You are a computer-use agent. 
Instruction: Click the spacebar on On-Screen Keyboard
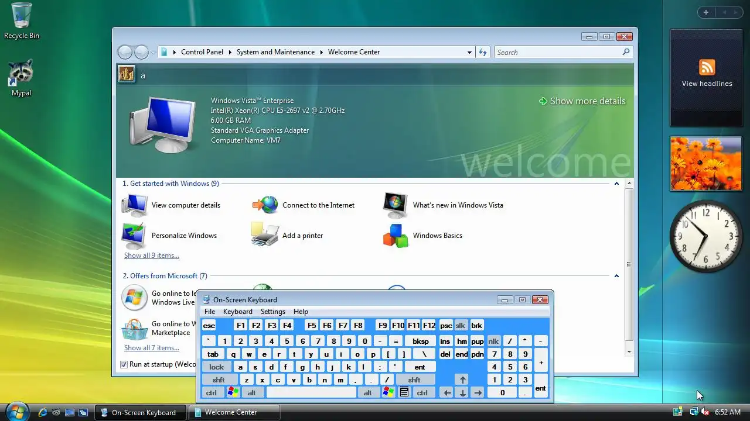(x=311, y=393)
